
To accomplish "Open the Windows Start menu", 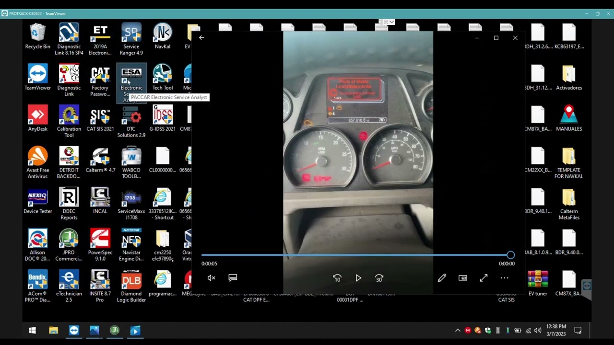I will point(32,330).
